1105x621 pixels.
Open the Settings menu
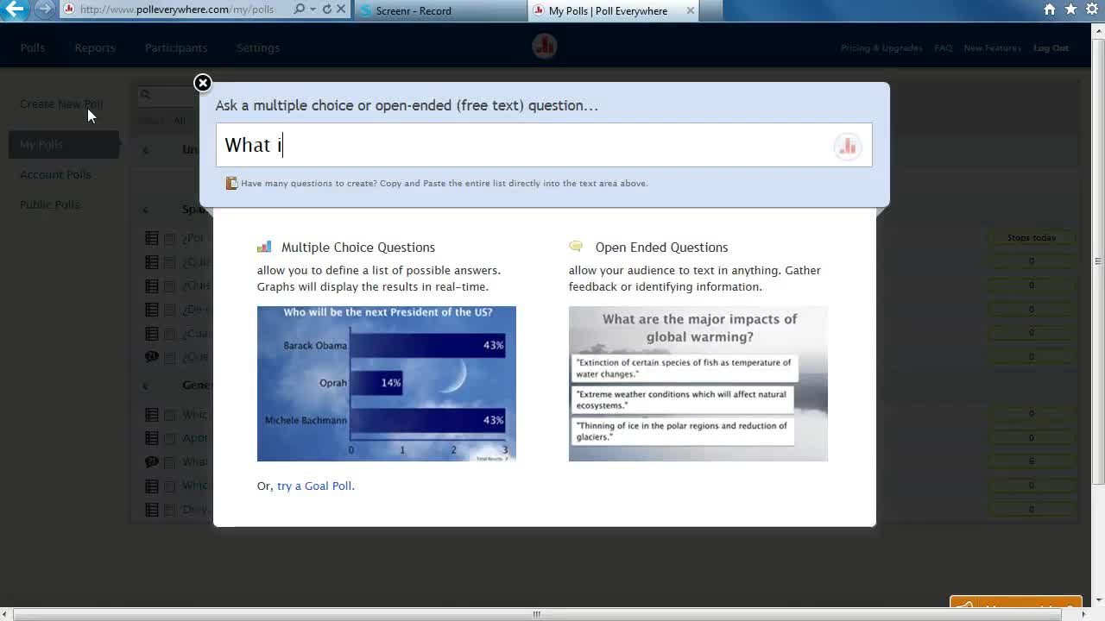point(258,47)
